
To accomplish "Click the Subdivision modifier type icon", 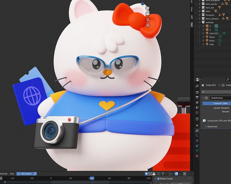I will click(x=206, y=98).
